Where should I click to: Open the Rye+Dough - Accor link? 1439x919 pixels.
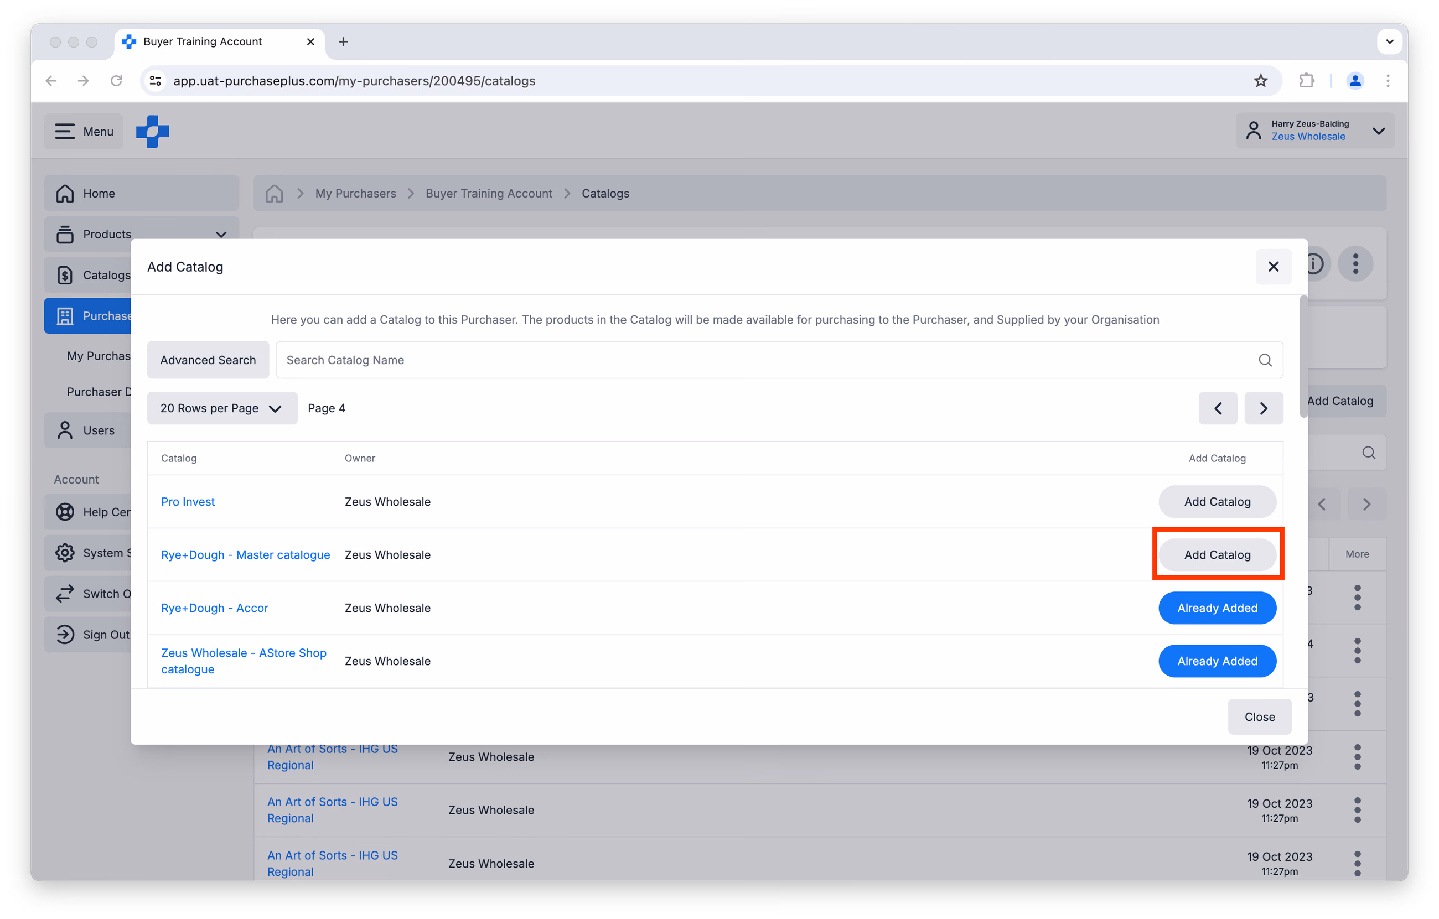215,608
